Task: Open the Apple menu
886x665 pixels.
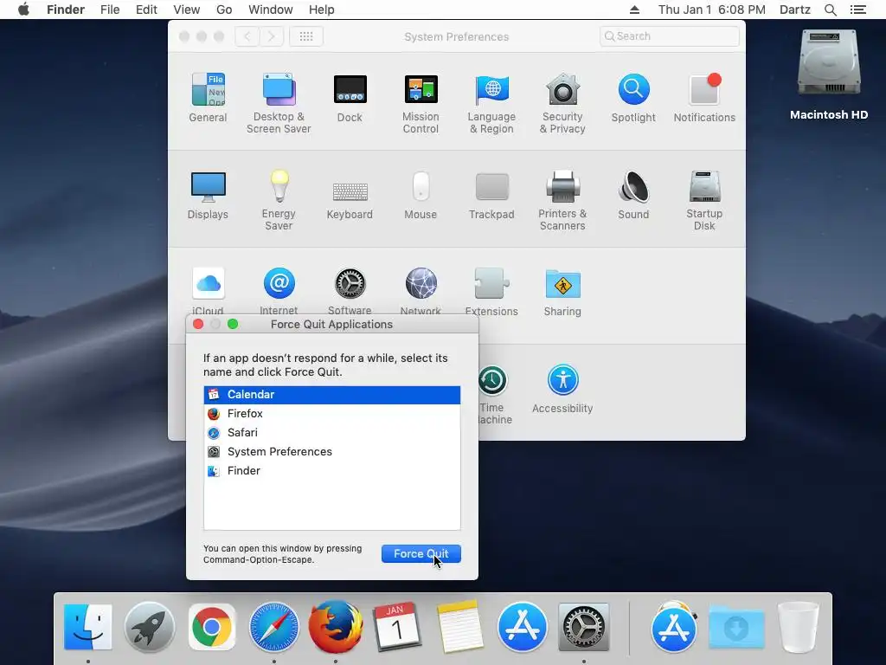Action: (23, 10)
